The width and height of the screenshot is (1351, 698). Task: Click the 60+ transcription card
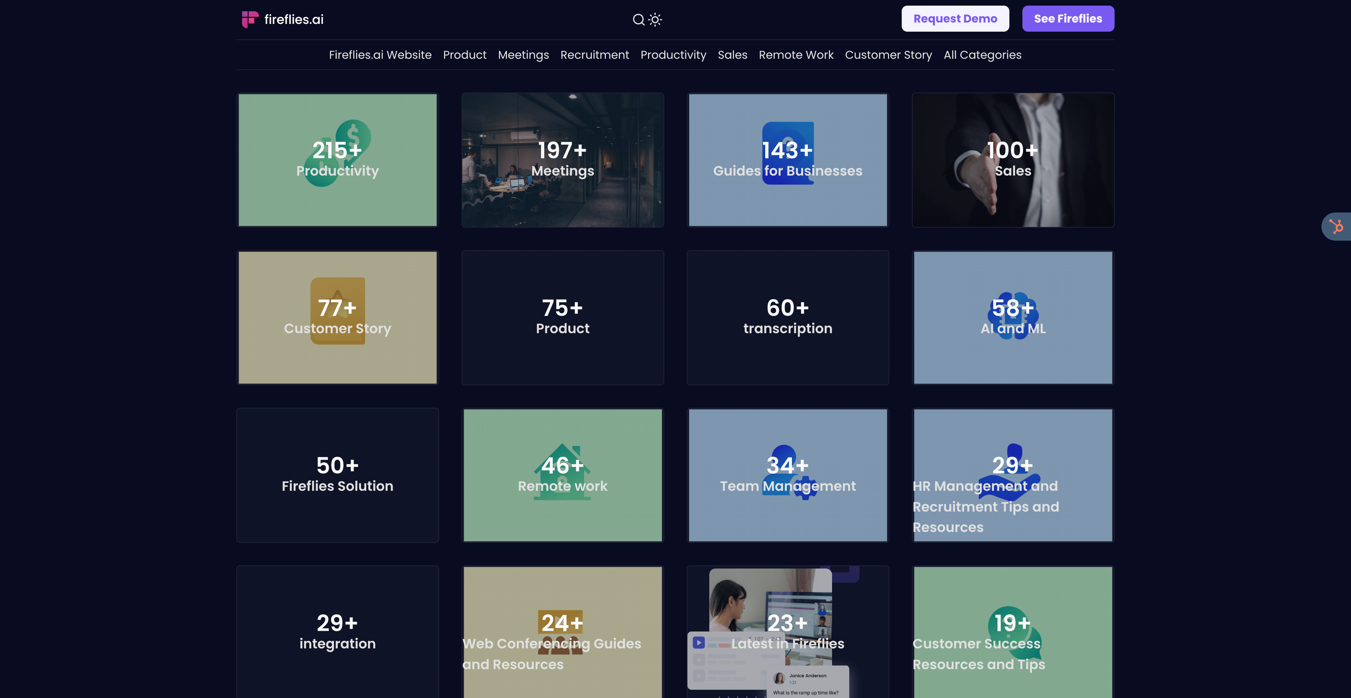787,317
